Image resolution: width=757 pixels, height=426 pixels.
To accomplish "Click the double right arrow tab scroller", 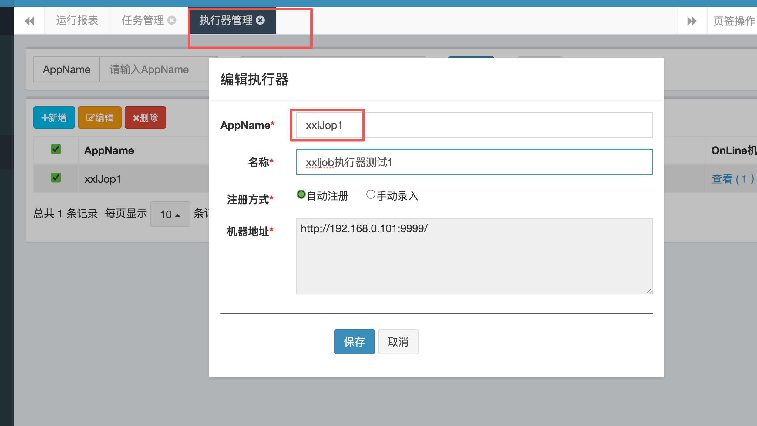I will 692,21.
